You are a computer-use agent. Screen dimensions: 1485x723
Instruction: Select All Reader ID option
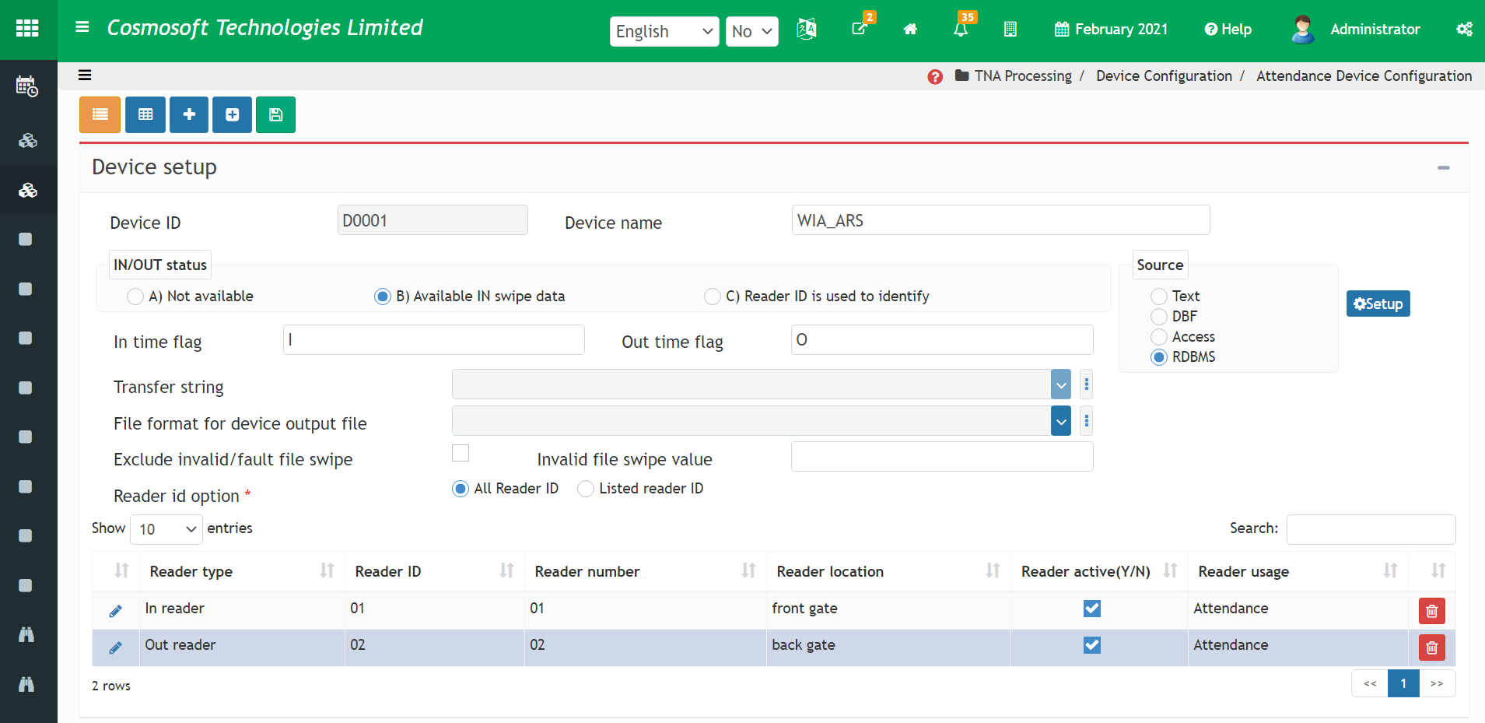coord(461,489)
